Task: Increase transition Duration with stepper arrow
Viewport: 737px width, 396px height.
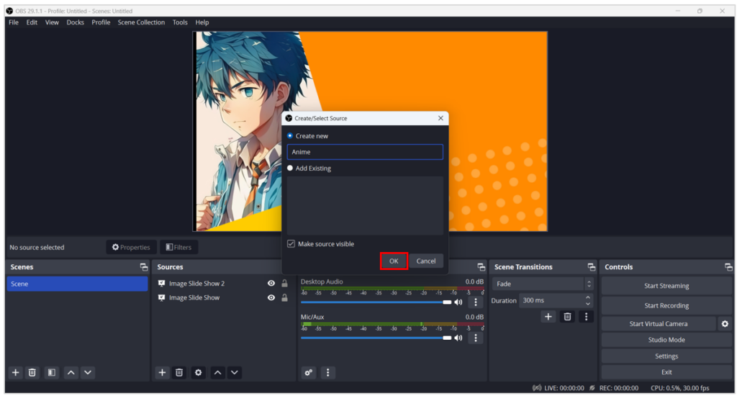Action: 588,297
